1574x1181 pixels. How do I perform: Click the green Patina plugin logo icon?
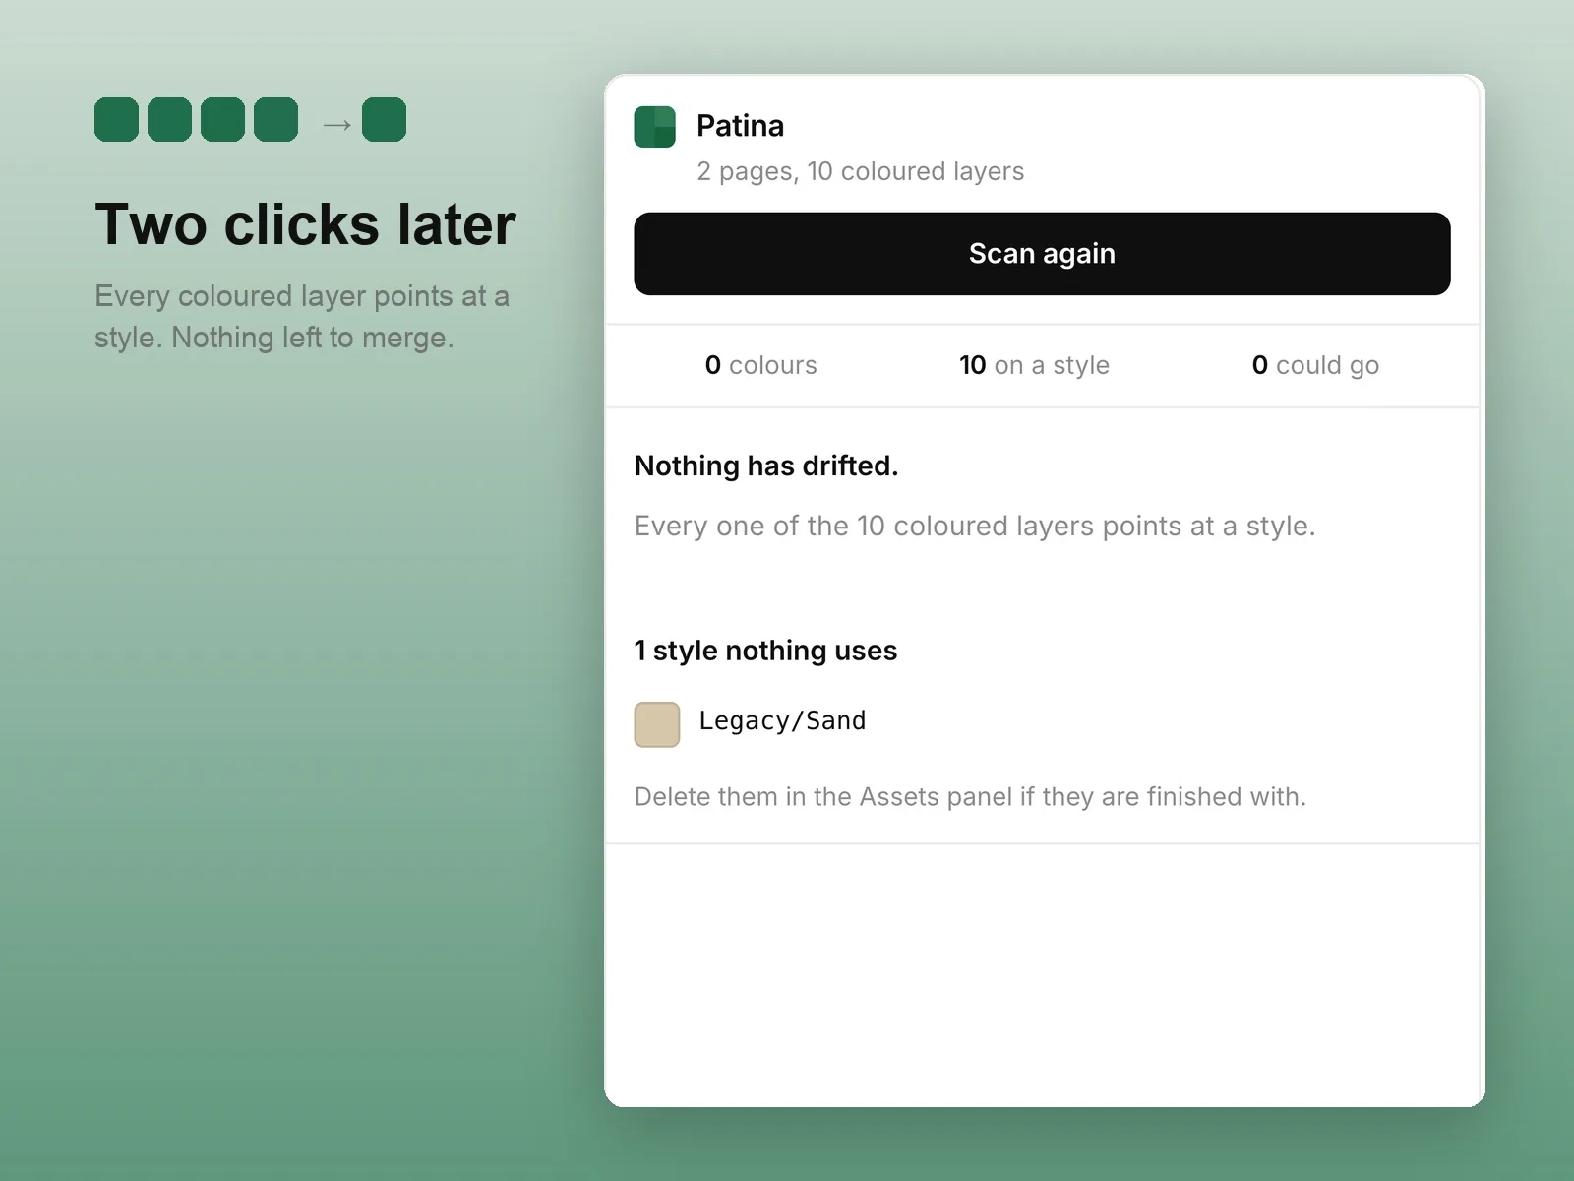pyautogui.click(x=655, y=127)
